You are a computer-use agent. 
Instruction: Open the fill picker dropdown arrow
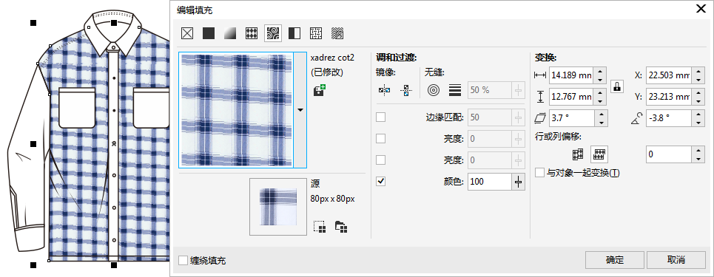[x=300, y=109]
